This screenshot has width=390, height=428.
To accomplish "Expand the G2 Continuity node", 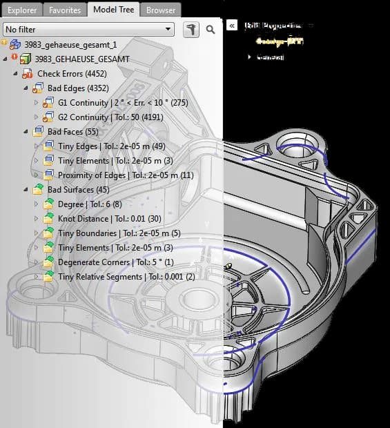I will pos(36,117).
